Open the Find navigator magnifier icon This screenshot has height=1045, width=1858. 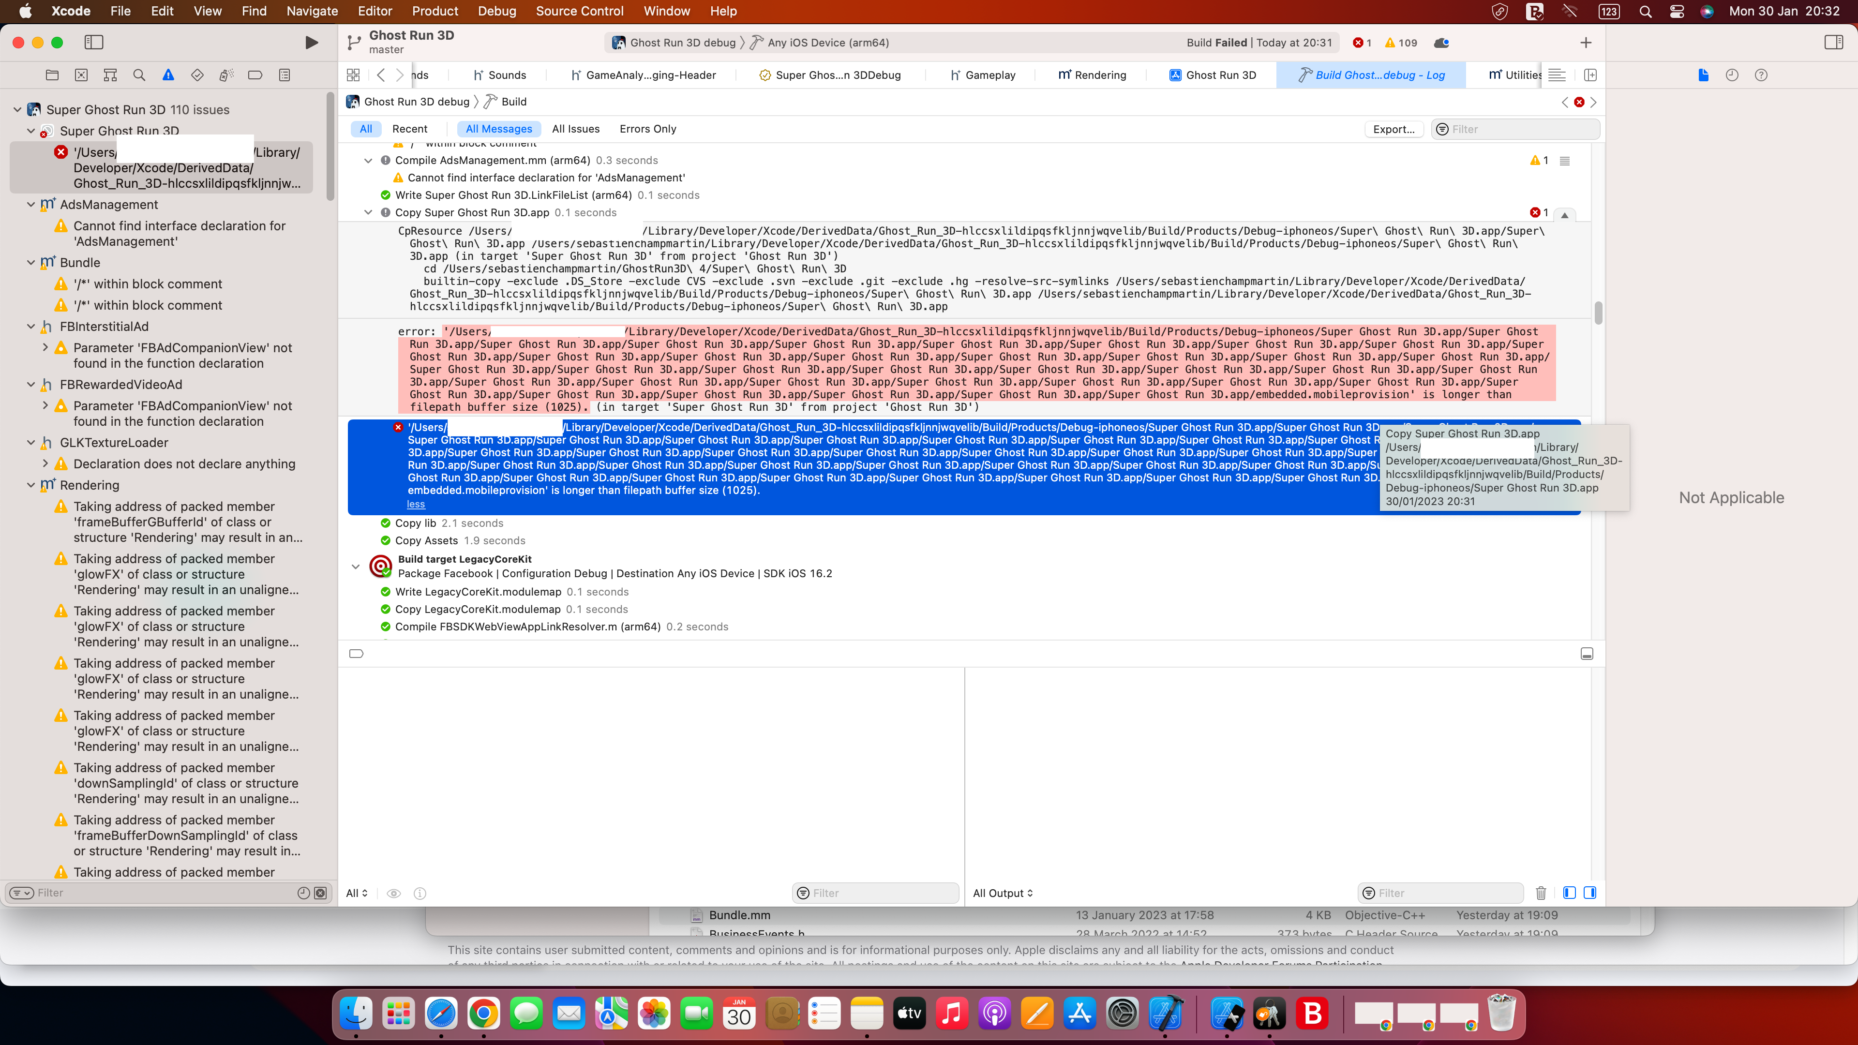[139, 75]
